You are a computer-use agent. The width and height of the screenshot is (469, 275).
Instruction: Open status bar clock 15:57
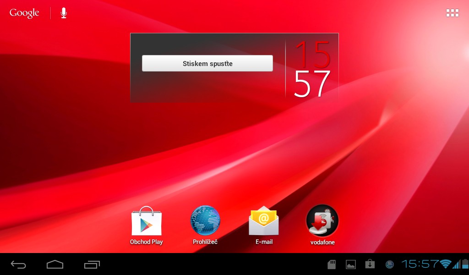[420, 264]
